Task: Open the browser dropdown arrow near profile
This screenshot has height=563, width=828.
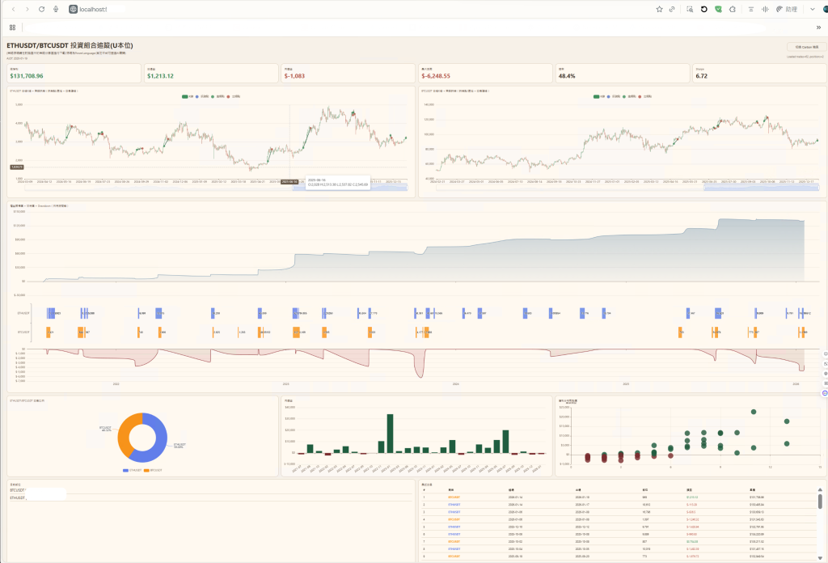Action: [x=812, y=9]
